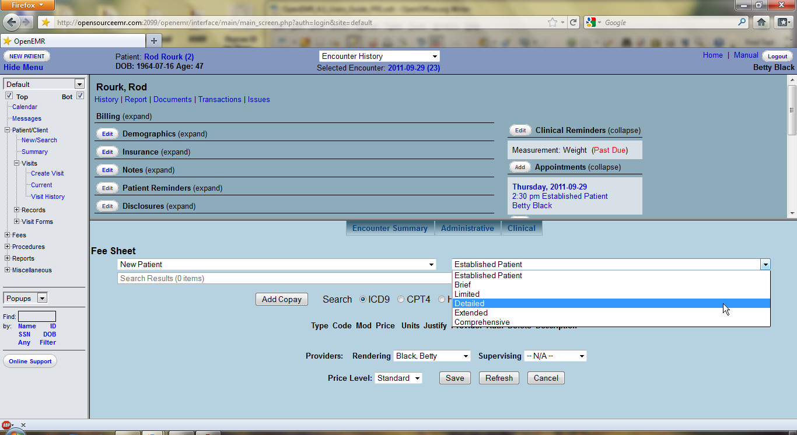Click the Find patient input field
Viewport: 797px width, 435px height.
[37, 317]
